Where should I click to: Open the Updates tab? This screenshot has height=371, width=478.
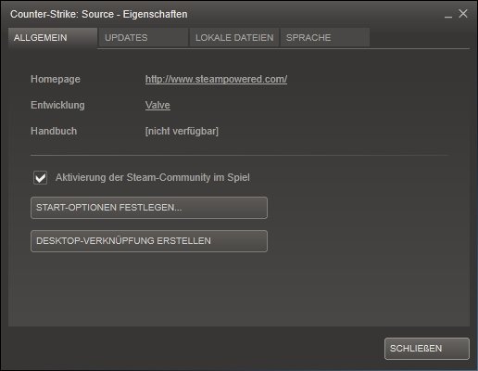[144, 38]
